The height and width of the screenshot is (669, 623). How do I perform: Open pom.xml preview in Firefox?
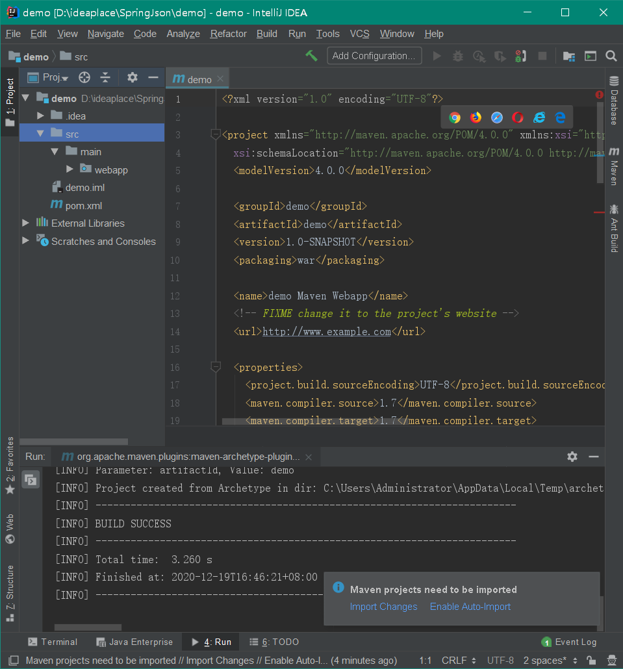pyautogui.click(x=476, y=118)
